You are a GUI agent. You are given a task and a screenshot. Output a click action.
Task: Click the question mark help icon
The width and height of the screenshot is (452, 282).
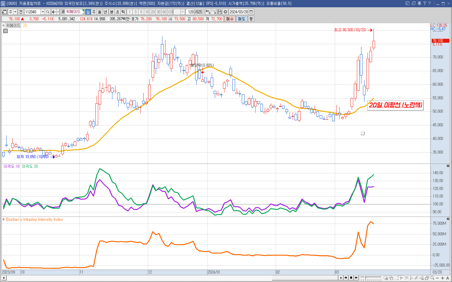pos(429,3)
